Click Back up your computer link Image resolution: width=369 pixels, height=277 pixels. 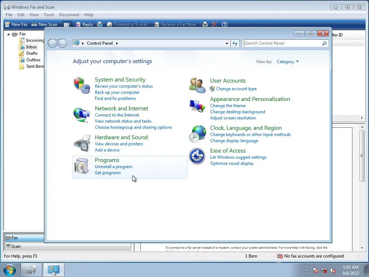tap(117, 92)
